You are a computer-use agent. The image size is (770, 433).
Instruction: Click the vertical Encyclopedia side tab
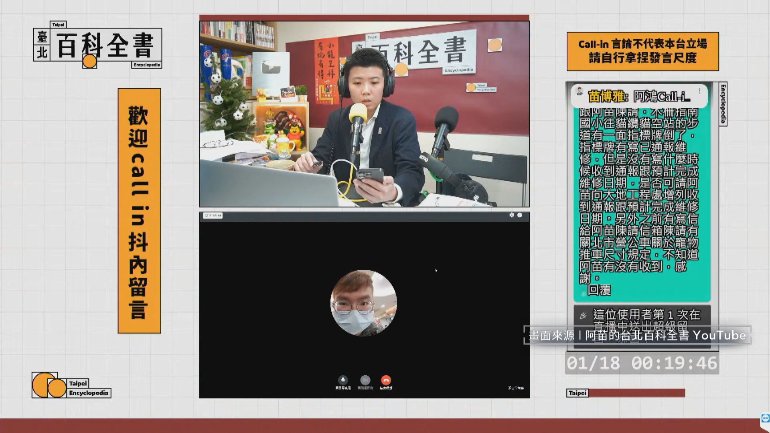click(x=723, y=104)
